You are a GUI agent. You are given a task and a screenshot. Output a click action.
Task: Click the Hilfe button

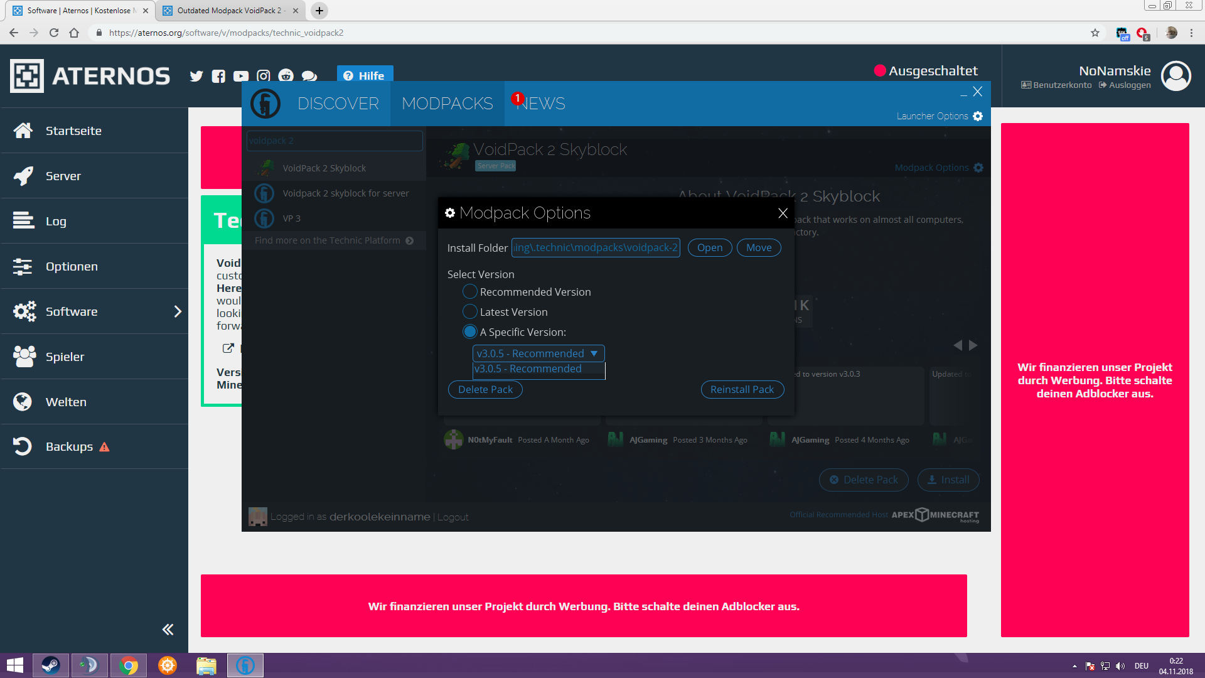365,75
